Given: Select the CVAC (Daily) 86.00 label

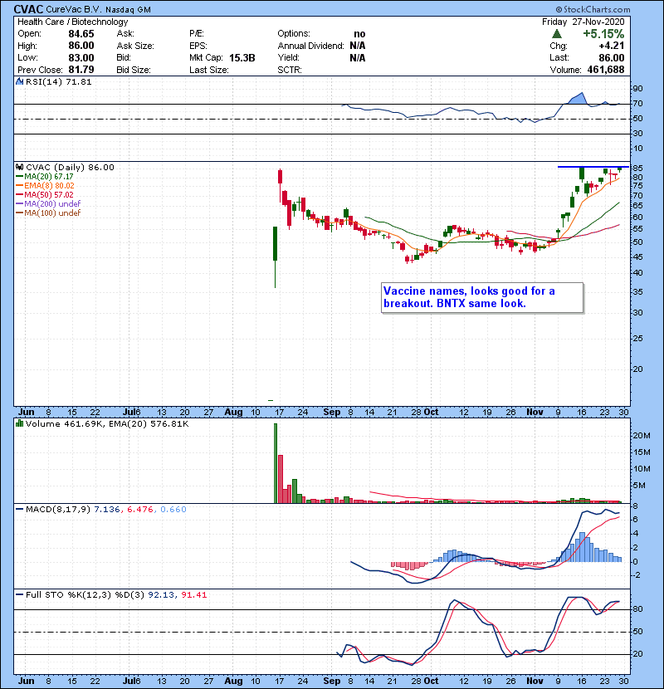Looking at the screenshot, I should click(70, 168).
